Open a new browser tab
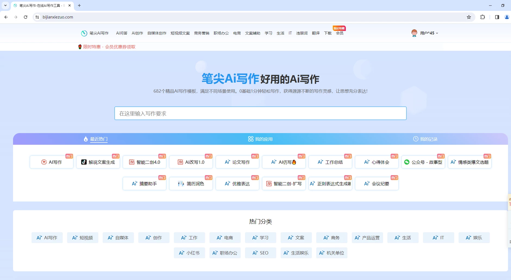Screen dimensions: 511x280 pos(79,5)
